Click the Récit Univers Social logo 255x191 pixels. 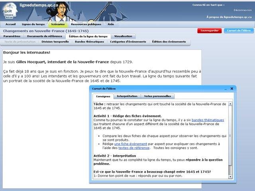pos(10,11)
